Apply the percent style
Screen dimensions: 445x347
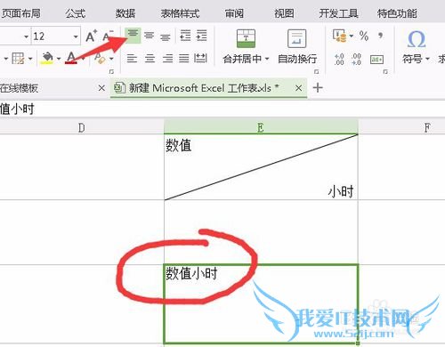pos(364,36)
